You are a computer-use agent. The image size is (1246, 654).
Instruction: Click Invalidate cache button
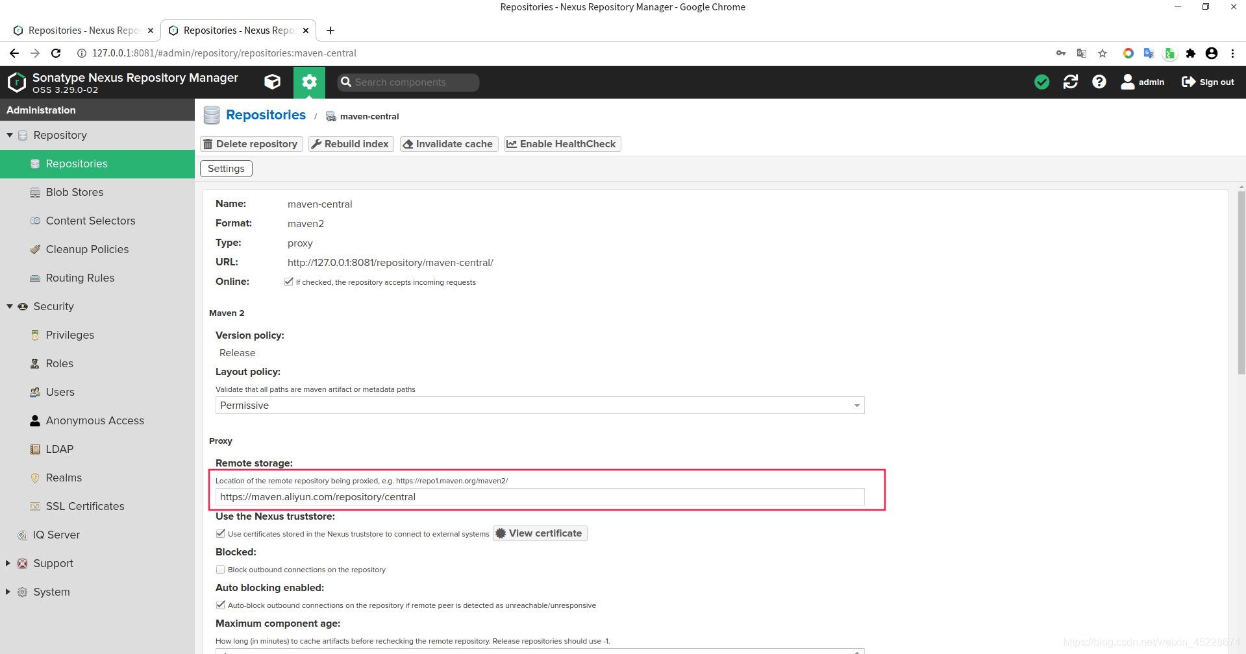449,144
